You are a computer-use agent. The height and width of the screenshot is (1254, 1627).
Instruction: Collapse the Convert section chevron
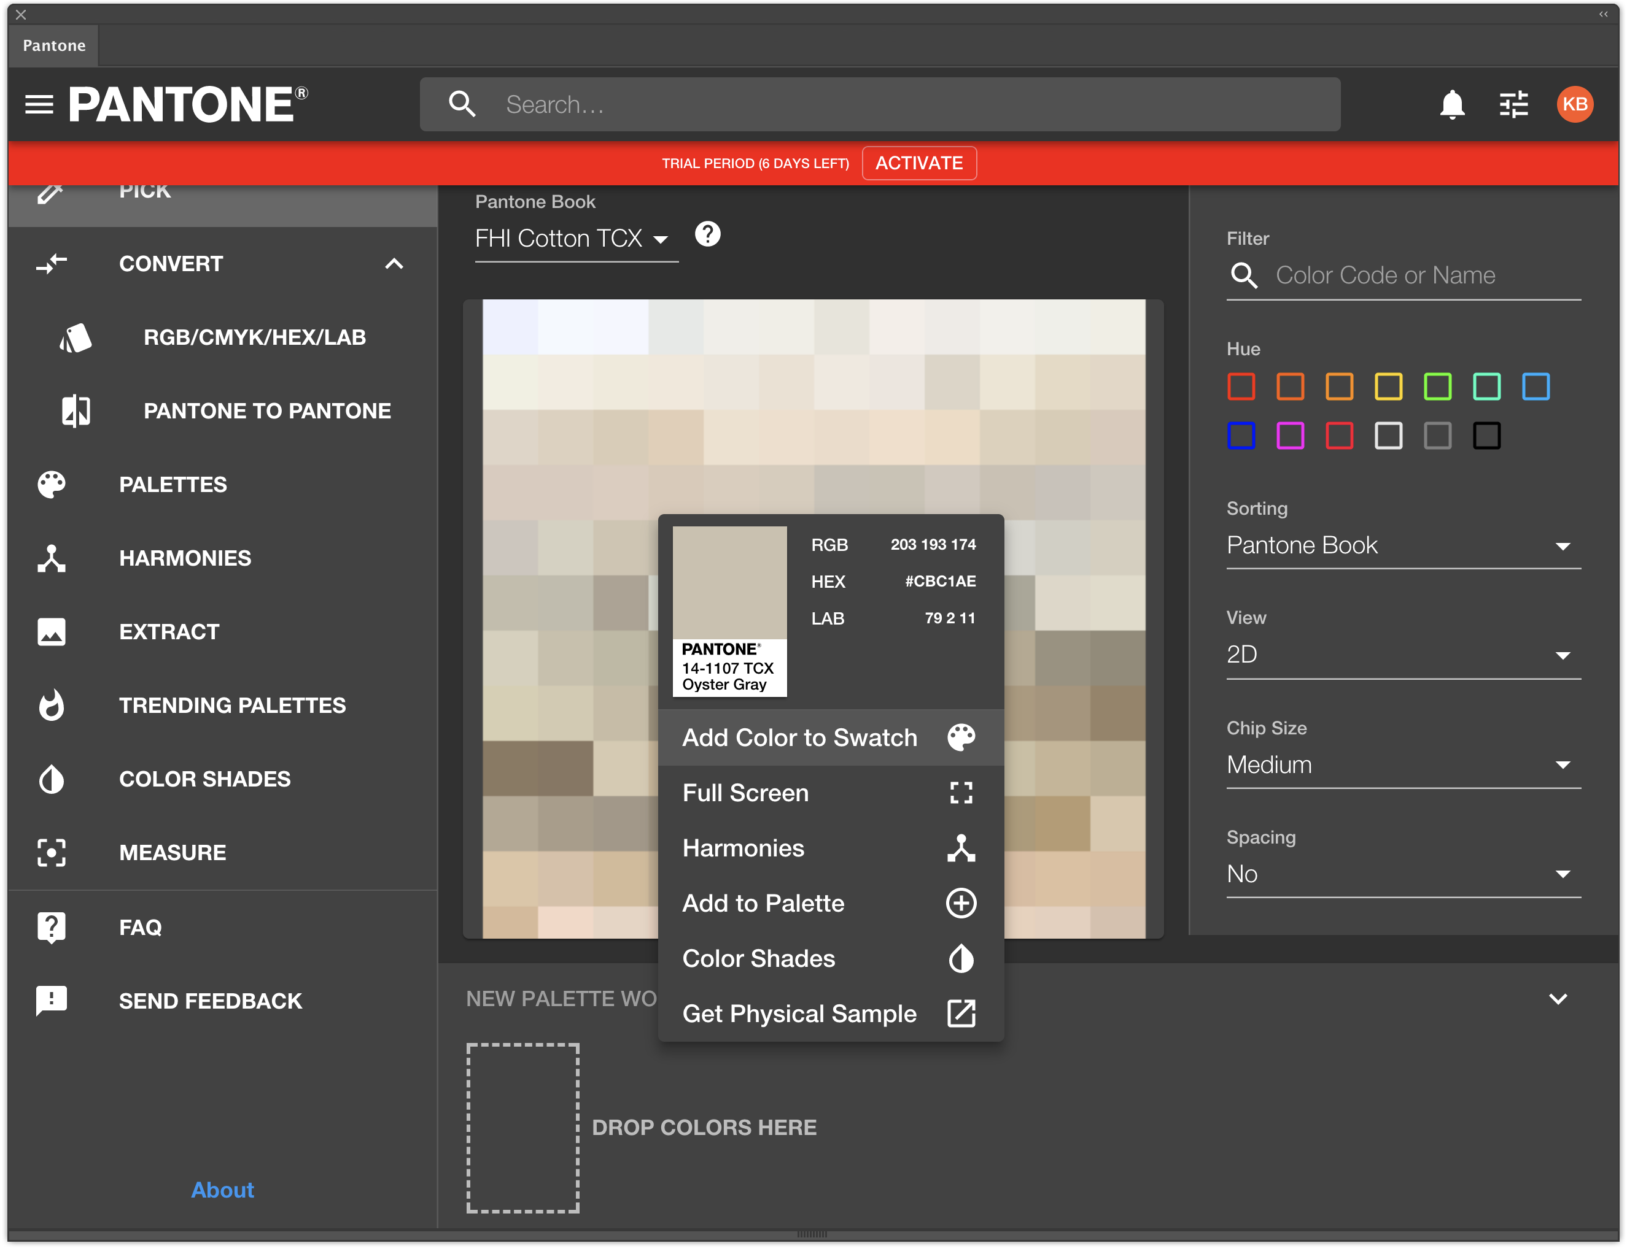pyautogui.click(x=394, y=263)
